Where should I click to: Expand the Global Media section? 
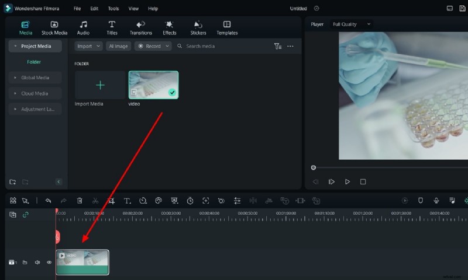35,78
